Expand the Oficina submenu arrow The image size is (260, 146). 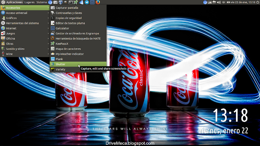[48, 39]
